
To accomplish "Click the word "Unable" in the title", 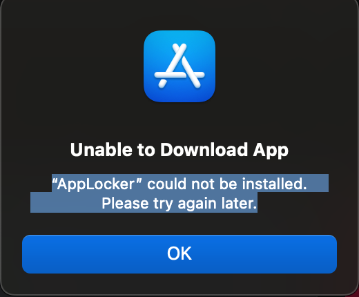I will 101,150.
